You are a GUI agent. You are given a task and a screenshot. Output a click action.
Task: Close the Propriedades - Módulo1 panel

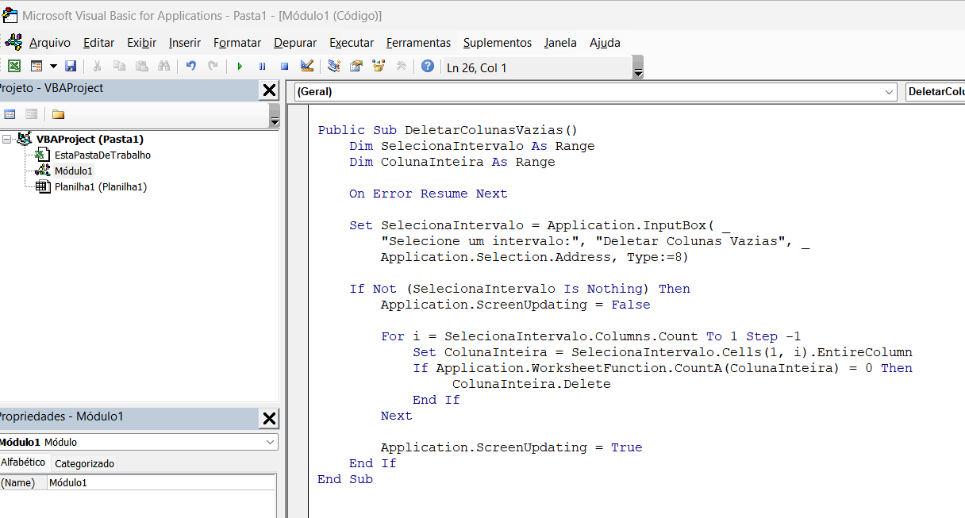(x=270, y=418)
